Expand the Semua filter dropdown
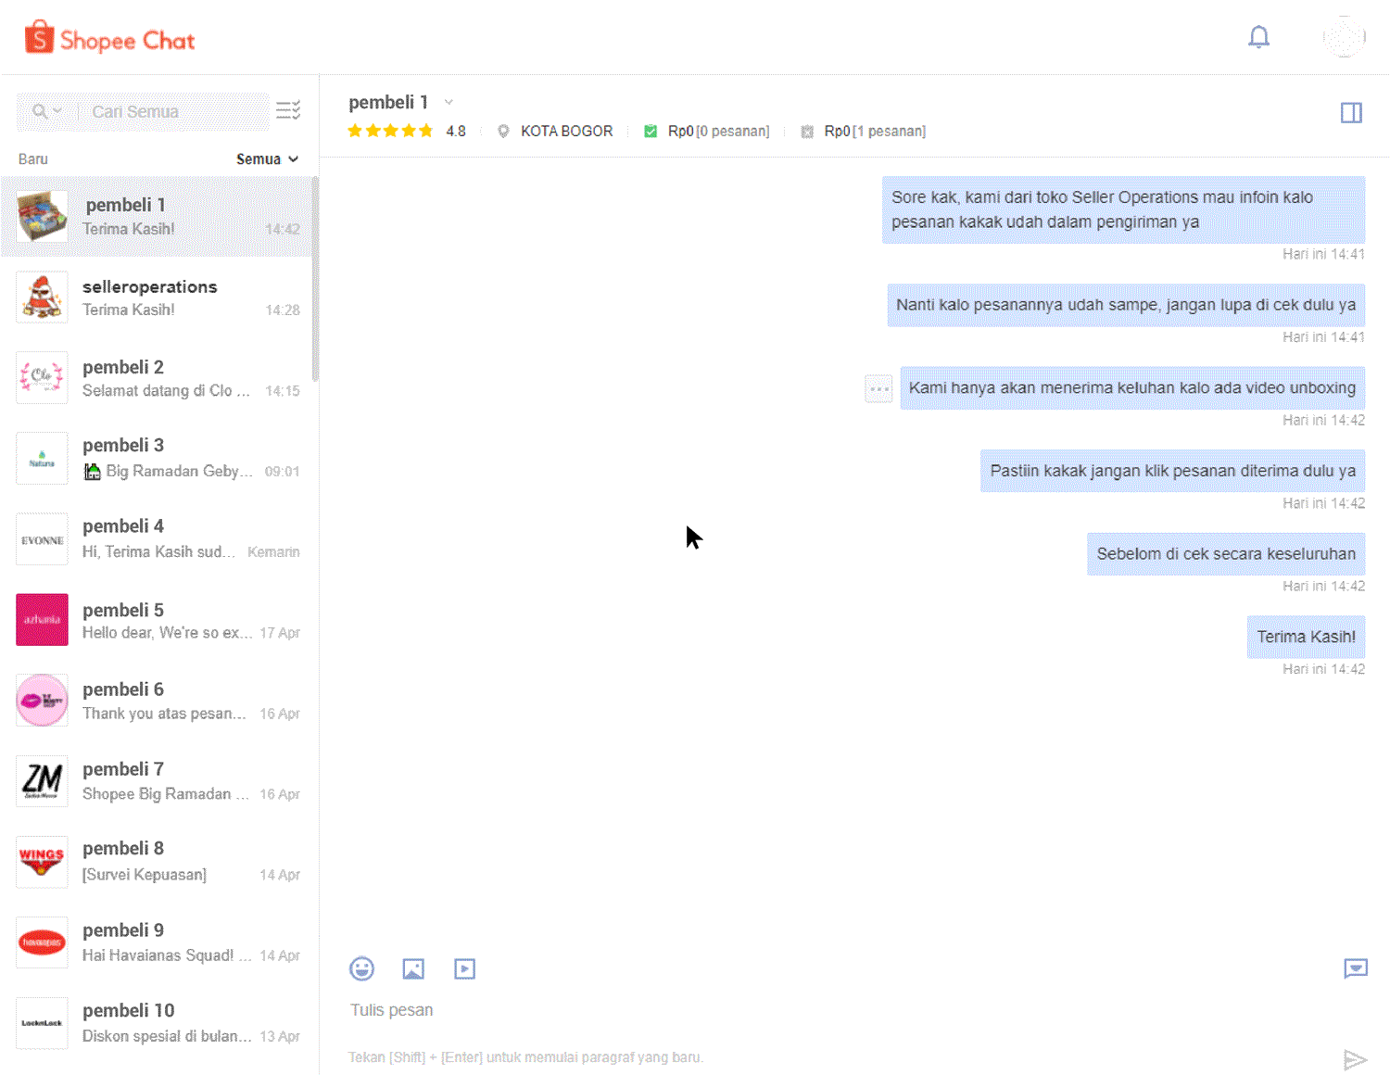 267,158
